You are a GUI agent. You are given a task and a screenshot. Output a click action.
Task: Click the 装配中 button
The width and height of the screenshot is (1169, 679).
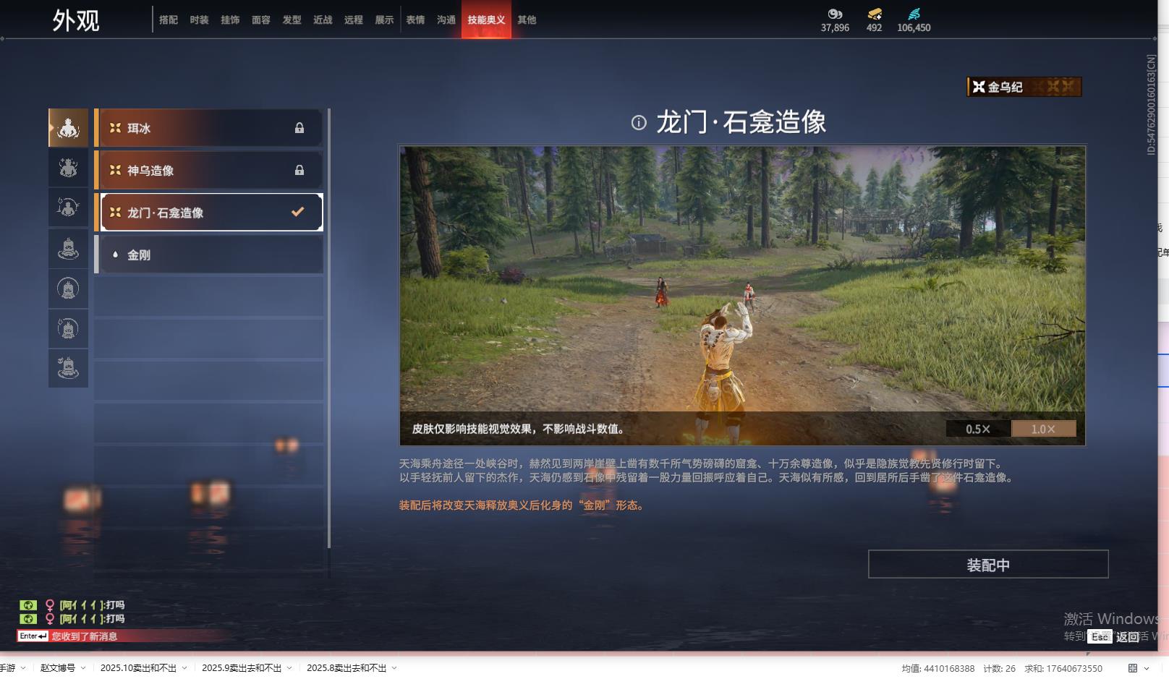coord(988,564)
